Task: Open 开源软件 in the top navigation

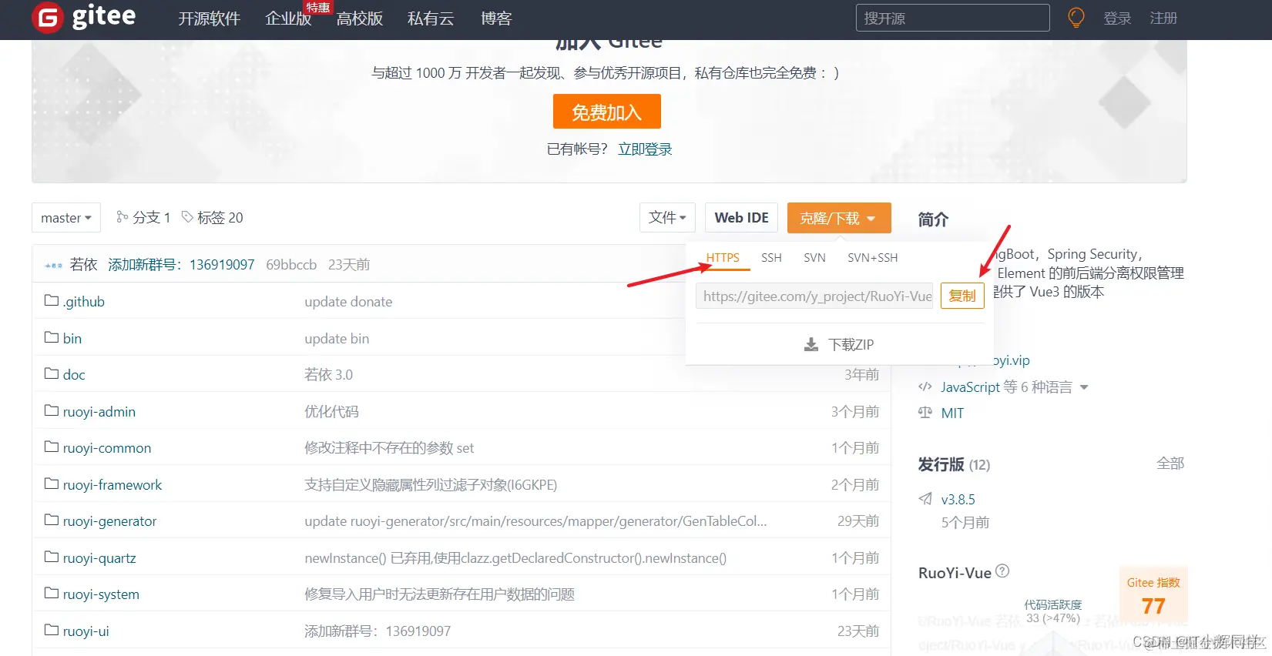Action: (x=210, y=18)
